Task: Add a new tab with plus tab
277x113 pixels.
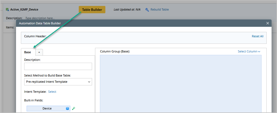Action: 39,52
